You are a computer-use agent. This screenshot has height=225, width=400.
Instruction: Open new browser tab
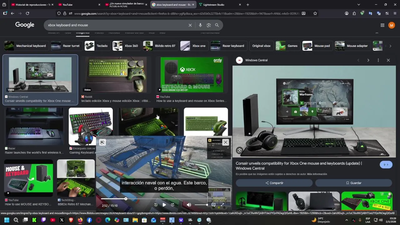pos(248,5)
